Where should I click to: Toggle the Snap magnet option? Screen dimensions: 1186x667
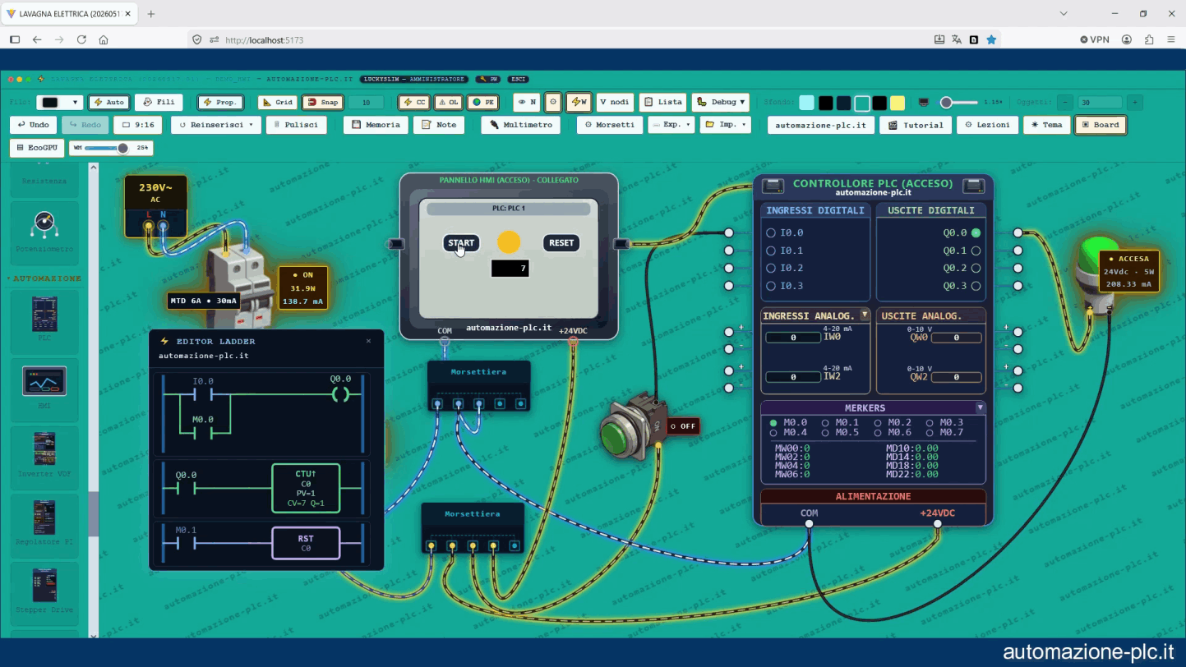[322, 103]
